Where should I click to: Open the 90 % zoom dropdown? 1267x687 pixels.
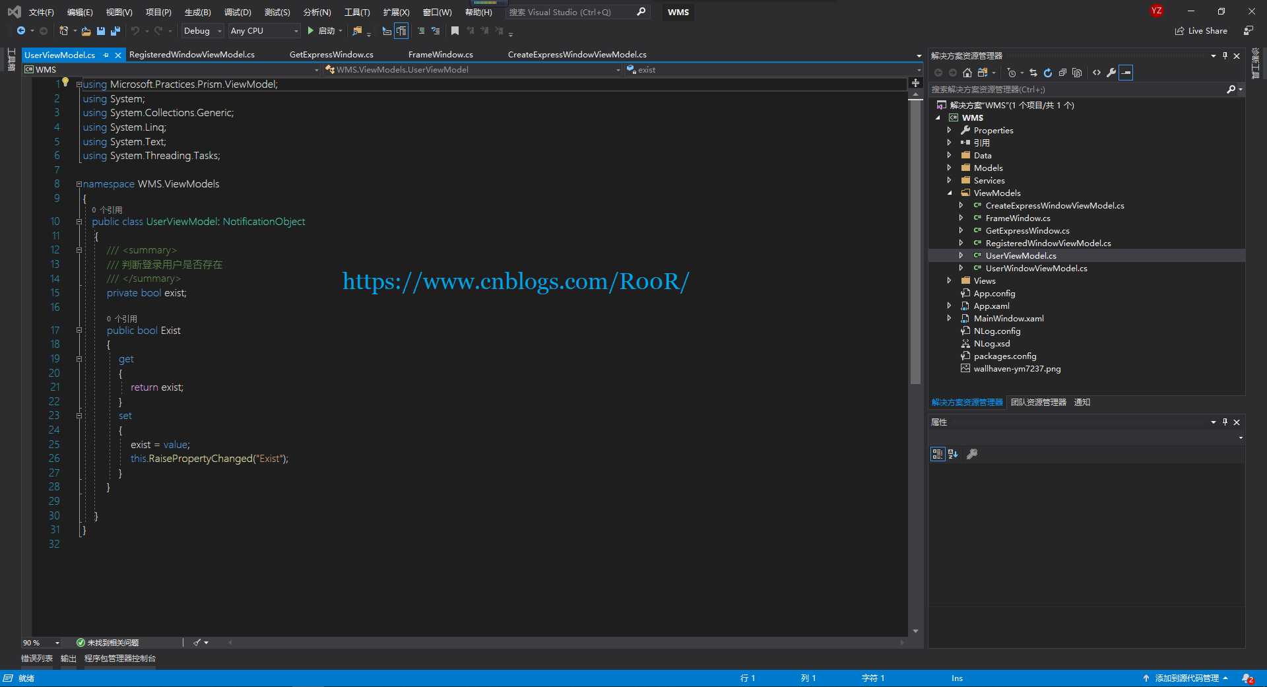coord(41,643)
